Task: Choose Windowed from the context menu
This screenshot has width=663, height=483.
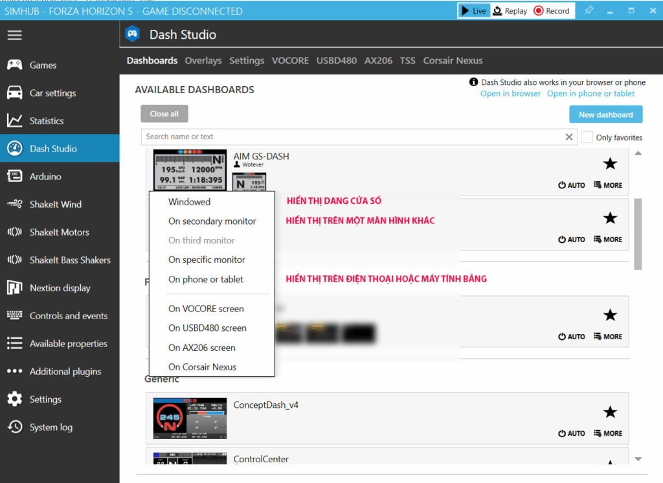Action: (212, 202)
